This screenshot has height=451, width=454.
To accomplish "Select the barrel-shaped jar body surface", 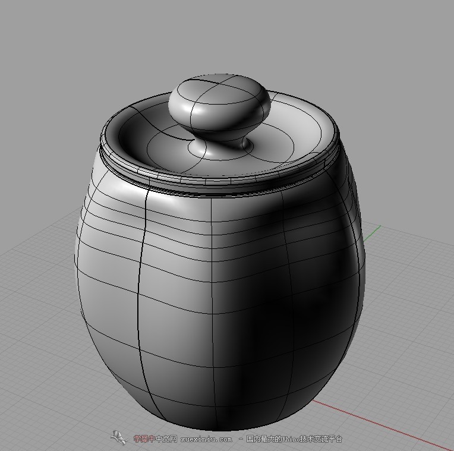I will tap(219, 289).
